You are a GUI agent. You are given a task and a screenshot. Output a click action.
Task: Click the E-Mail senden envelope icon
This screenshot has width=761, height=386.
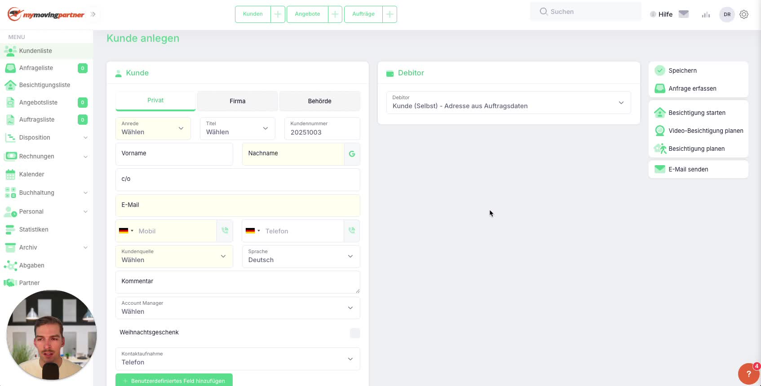click(x=660, y=169)
